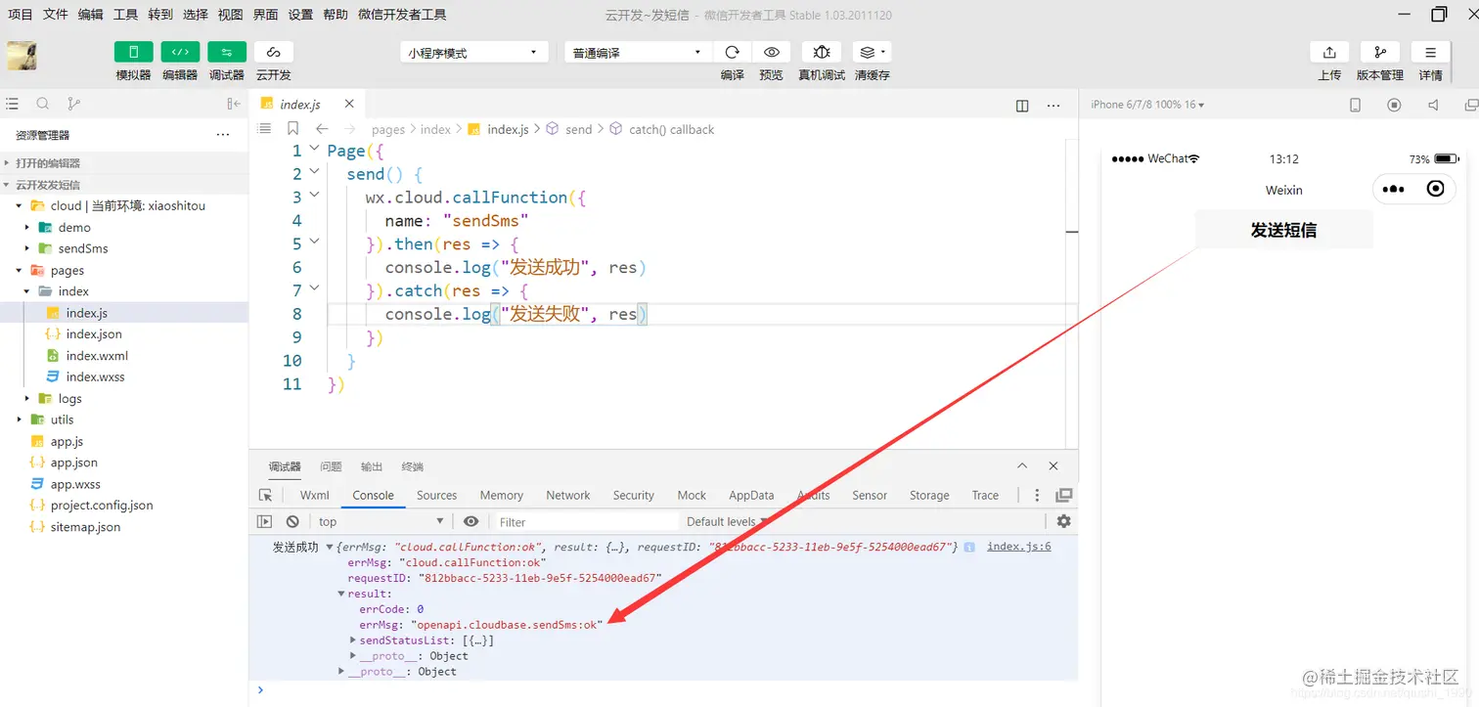The width and height of the screenshot is (1479, 707).
Task: Open the 微信开发者工具 menu
Action: [x=402, y=15]
